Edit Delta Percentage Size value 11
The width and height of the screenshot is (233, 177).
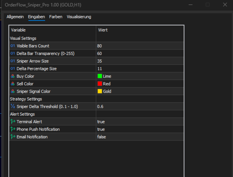(140, 69)
